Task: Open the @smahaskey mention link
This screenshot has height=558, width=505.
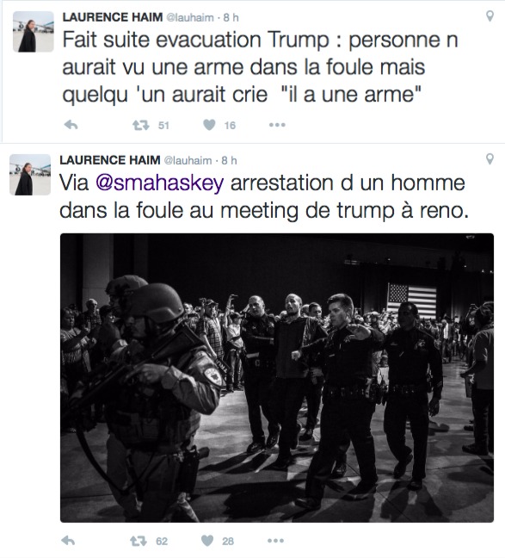Action: (160, 183)
